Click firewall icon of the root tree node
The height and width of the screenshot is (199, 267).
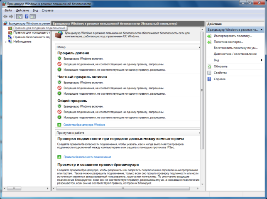(5, 23)
